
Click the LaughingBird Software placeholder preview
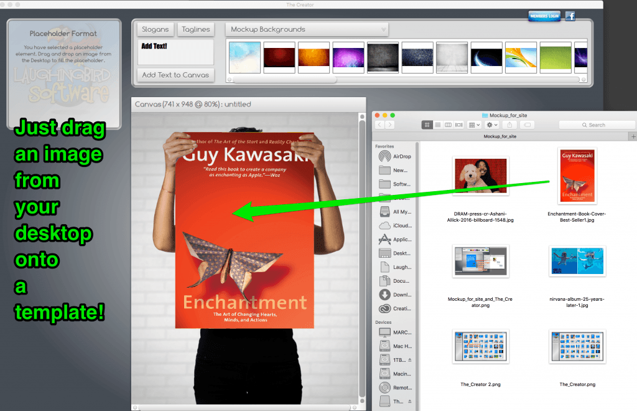point(64,74)
